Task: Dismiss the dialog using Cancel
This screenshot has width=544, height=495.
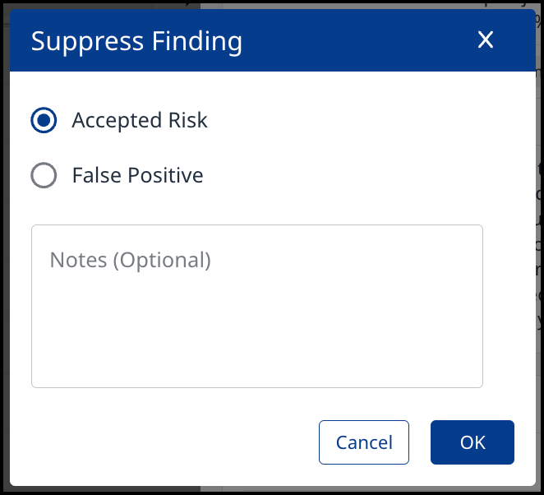Action: (364, 442)
